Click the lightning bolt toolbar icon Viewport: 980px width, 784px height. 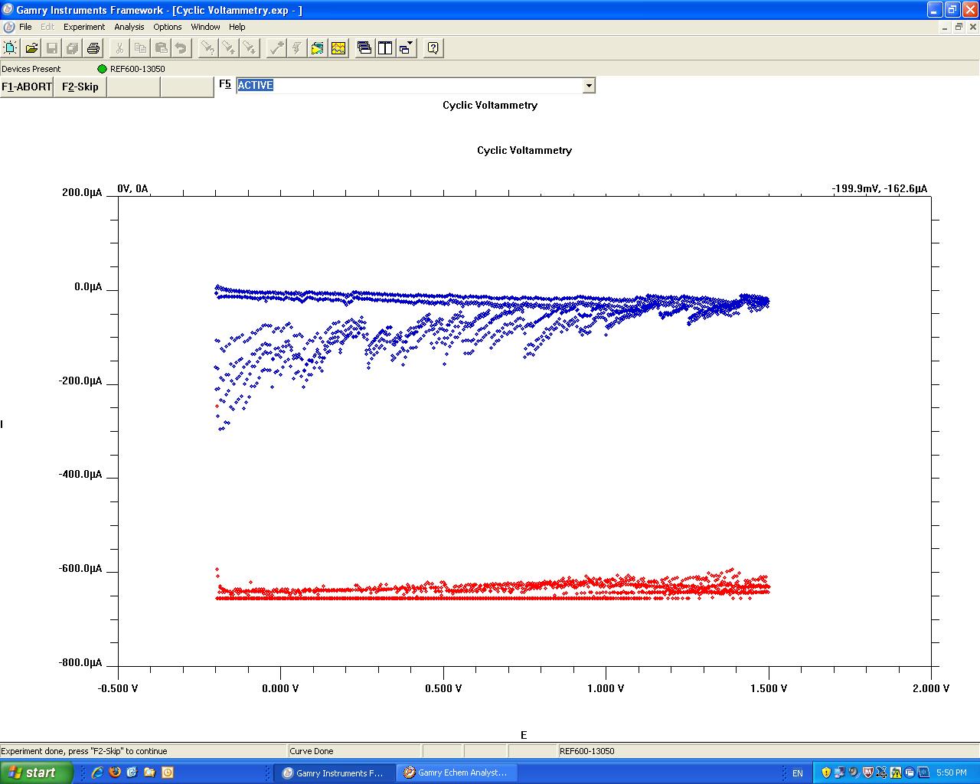pos(297,48)
